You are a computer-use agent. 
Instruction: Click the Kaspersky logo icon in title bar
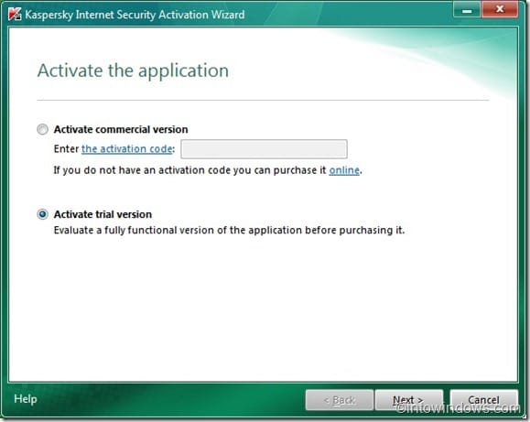tap(15, 14)
